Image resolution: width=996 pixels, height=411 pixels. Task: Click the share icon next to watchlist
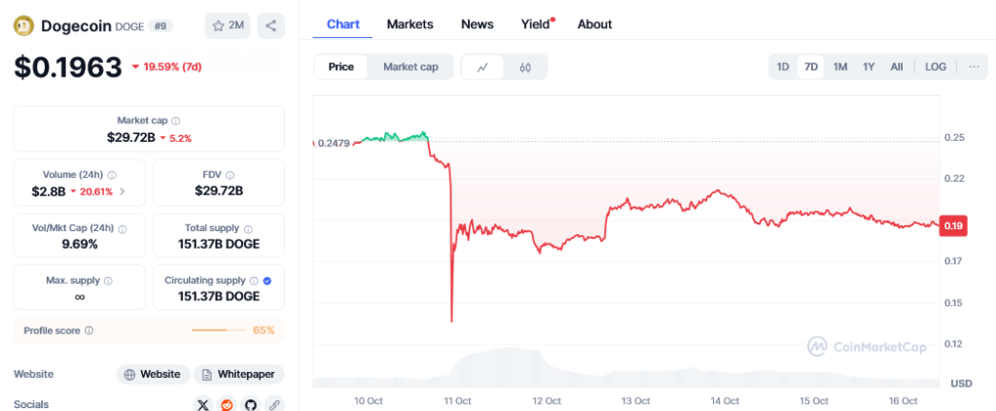[x=270, y=25]
